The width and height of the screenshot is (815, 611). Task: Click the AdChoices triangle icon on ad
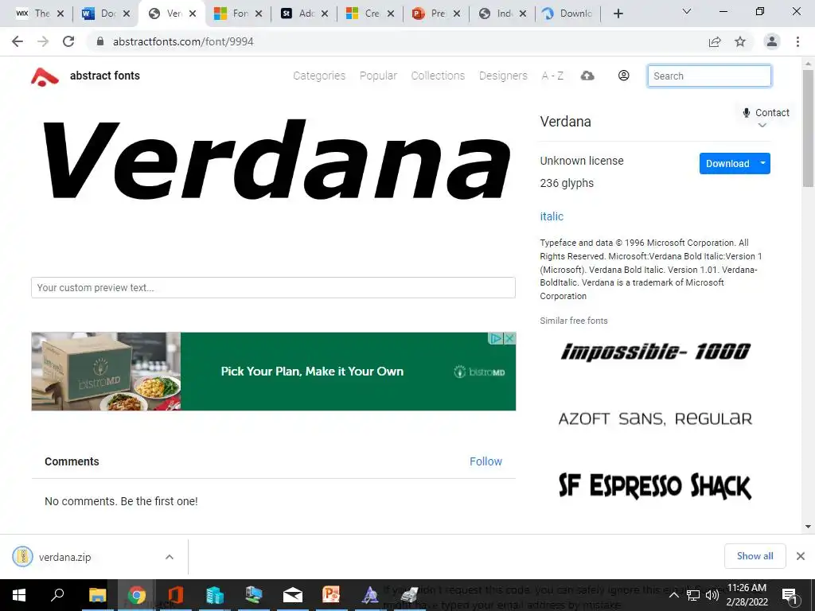496,339
